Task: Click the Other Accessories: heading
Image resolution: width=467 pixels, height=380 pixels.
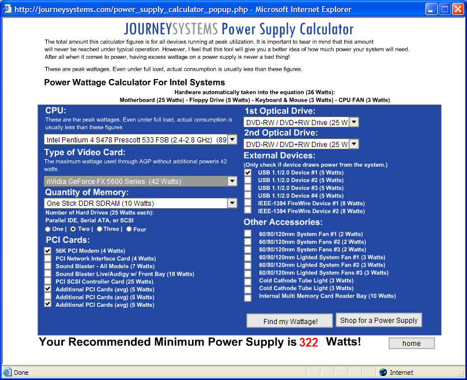Action: (283, 222)
